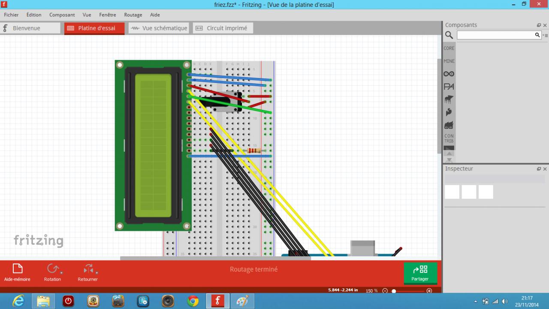Click the Routage terminé status text

(253, 270)
